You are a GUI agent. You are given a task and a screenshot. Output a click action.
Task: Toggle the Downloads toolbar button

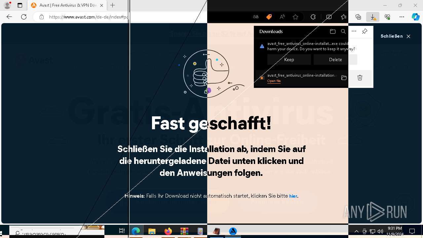(373, 17)
